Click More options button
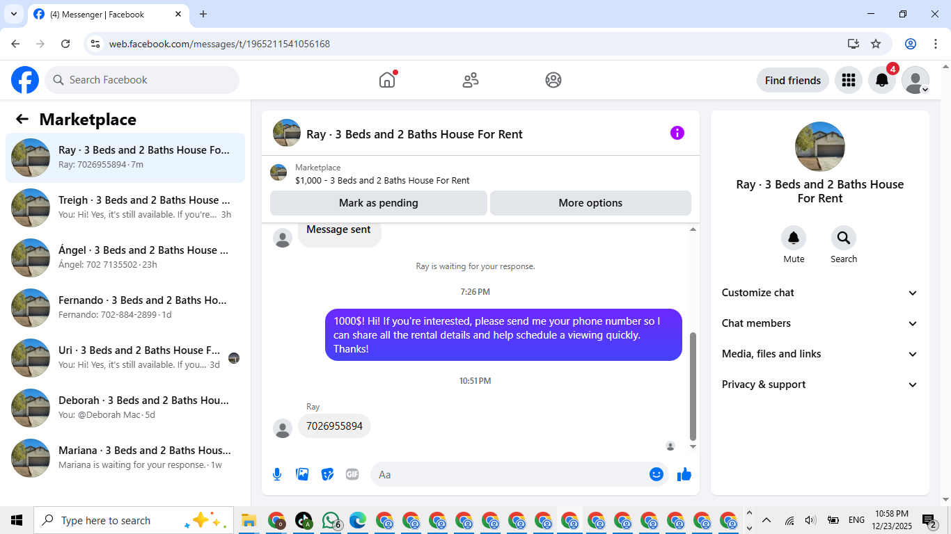The height and width of the screenshot is (534, 951). (x=590, y=203)
